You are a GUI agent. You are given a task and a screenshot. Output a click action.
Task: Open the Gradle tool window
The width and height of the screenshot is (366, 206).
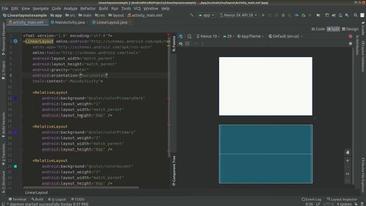[363, 28]
